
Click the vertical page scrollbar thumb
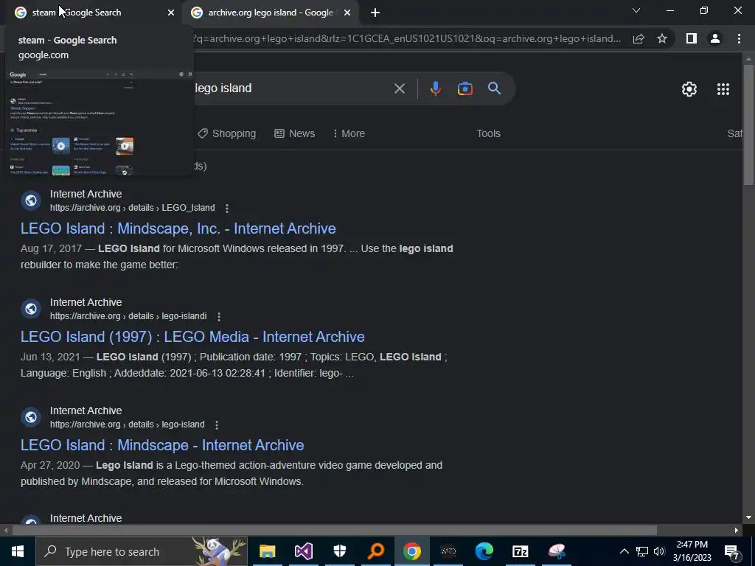pyautogui.click(x=748, y=124)
